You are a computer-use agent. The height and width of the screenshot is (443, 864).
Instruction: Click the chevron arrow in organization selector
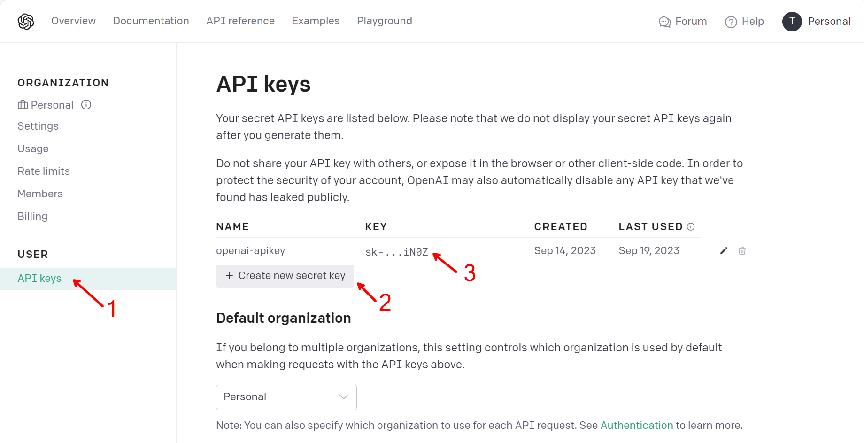[344, 397]
